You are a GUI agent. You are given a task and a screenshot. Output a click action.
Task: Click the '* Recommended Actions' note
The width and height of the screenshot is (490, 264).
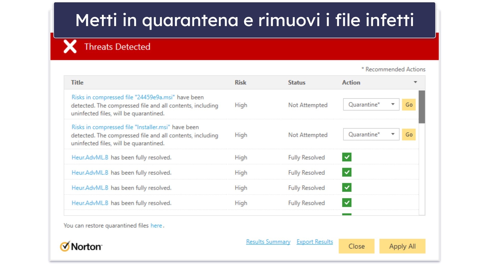click(393, 69)
